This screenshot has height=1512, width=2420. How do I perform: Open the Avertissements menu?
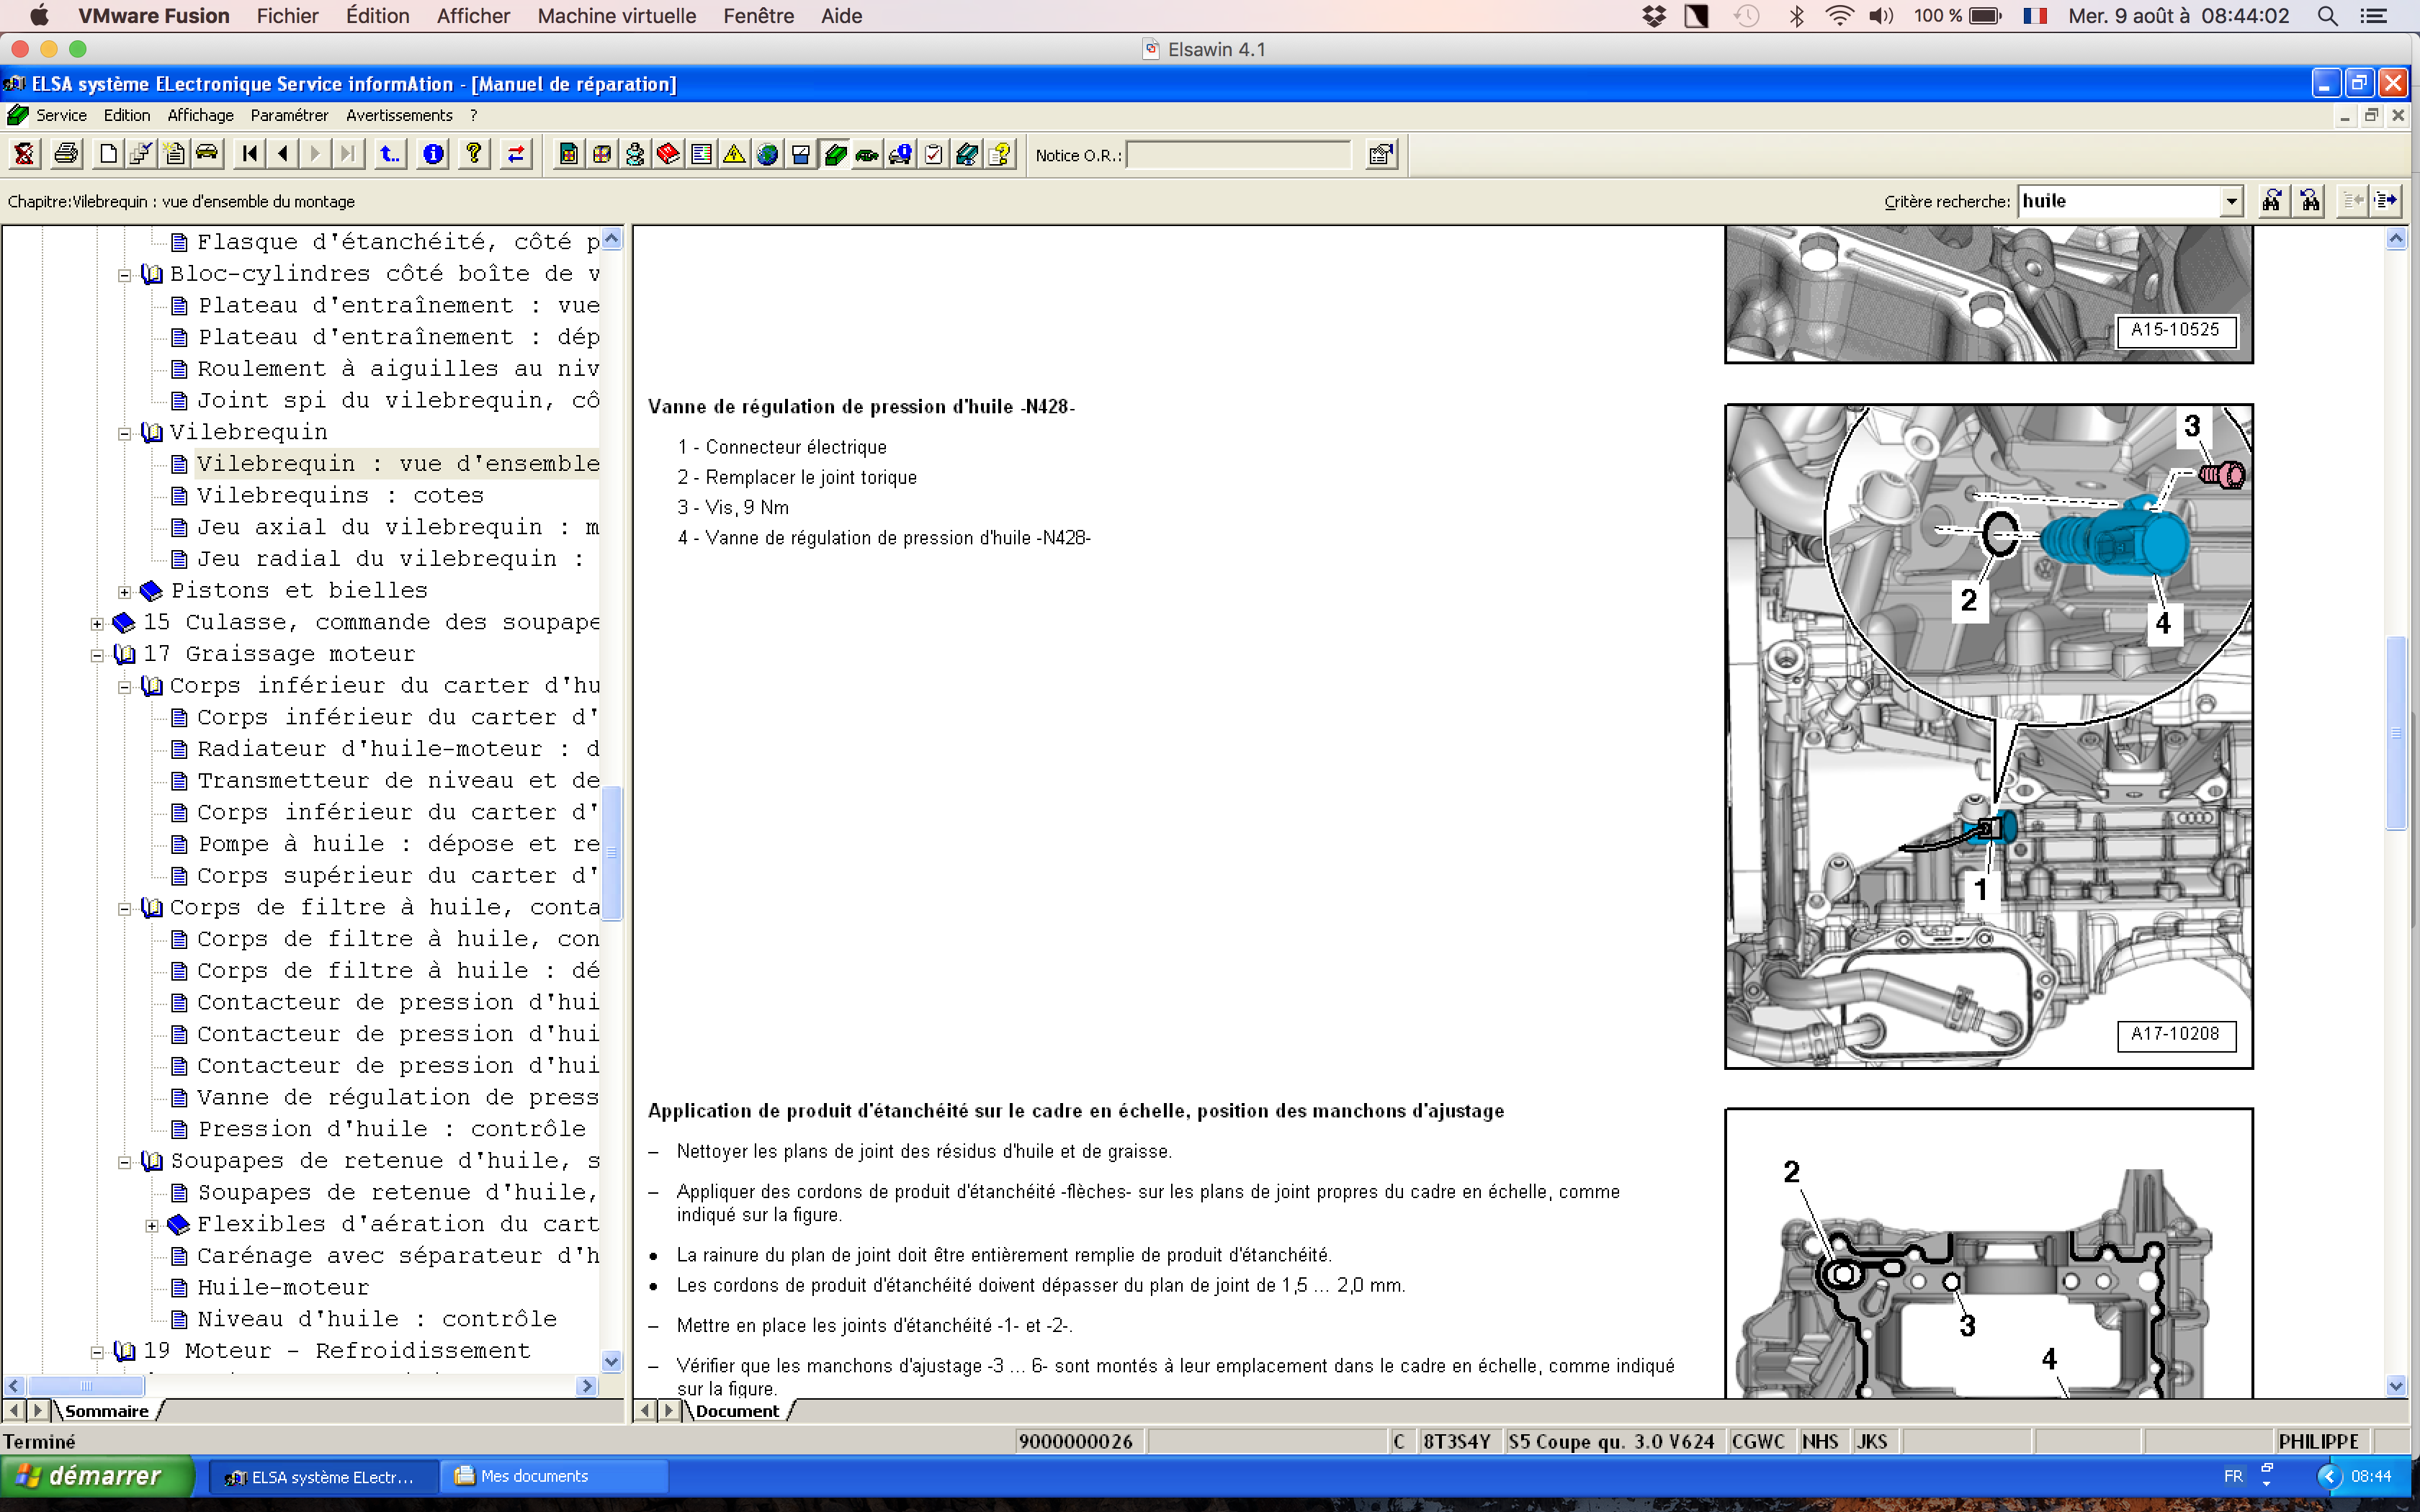point(399,115)
